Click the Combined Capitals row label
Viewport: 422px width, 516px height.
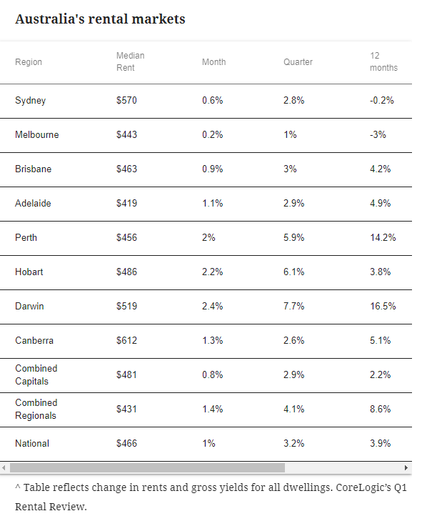click(36, 374)
